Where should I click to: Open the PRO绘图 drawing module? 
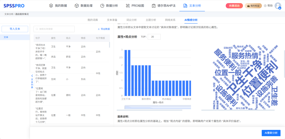(x=135, y=6)
